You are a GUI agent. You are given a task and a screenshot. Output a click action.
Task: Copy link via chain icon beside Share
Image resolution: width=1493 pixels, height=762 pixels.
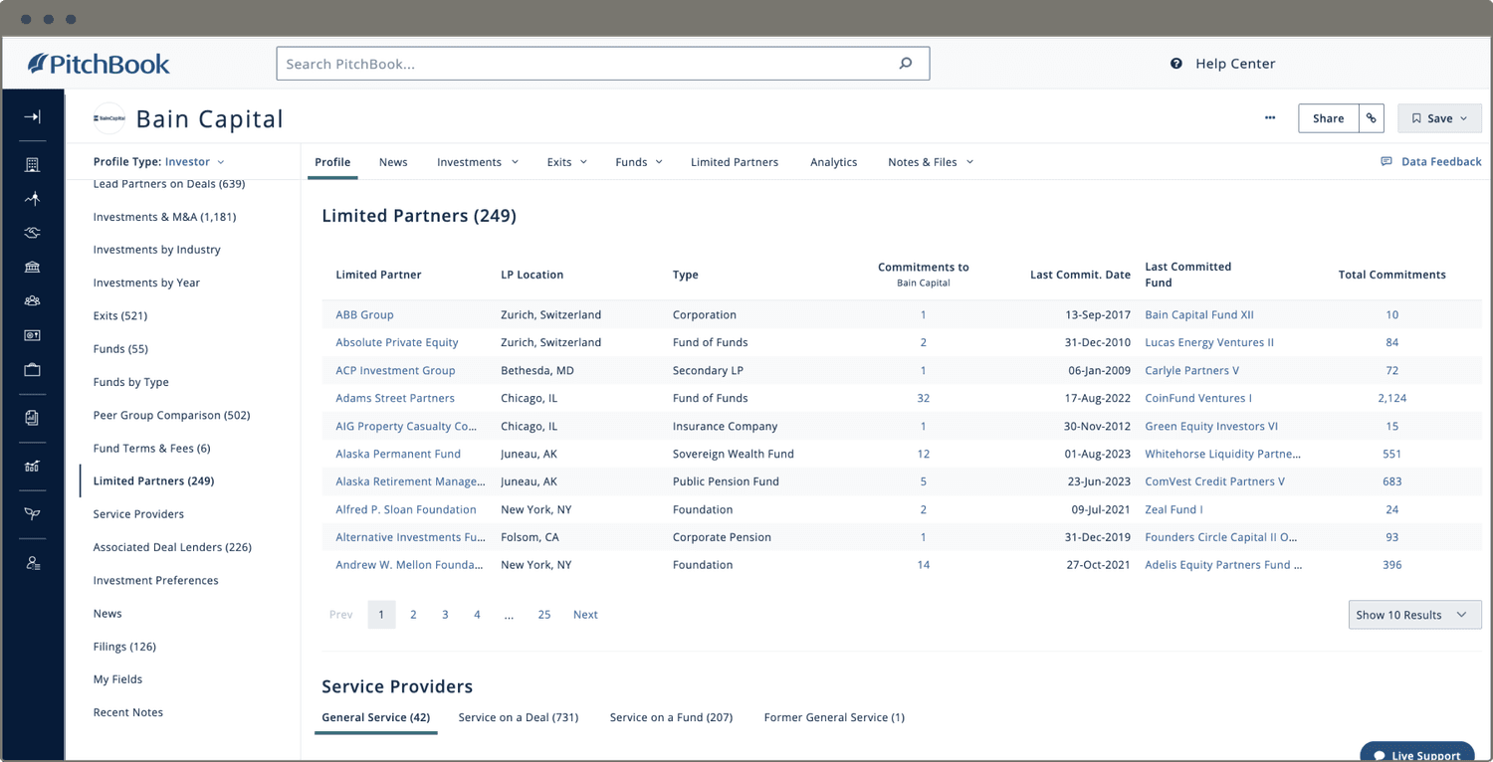pos(1372,118)
